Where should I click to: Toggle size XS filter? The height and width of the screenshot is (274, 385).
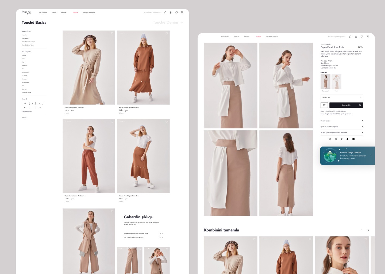coord(25,103)
